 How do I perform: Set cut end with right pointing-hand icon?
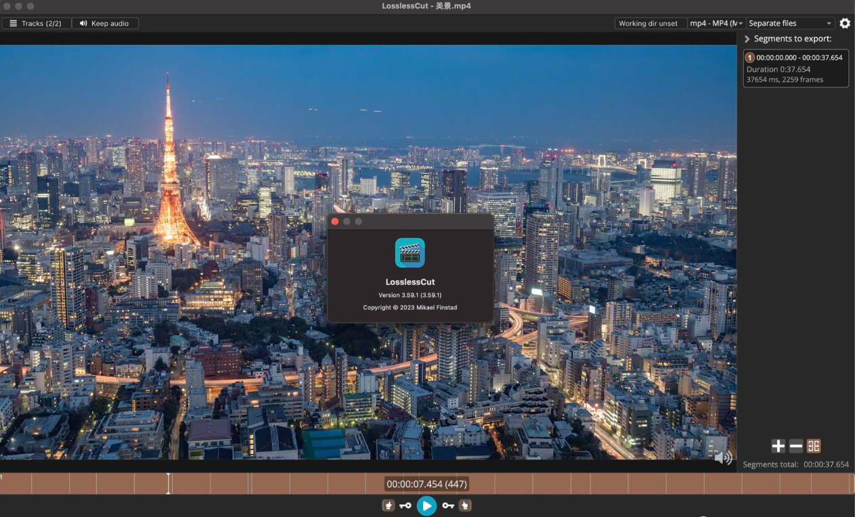(x=465, y=505)
